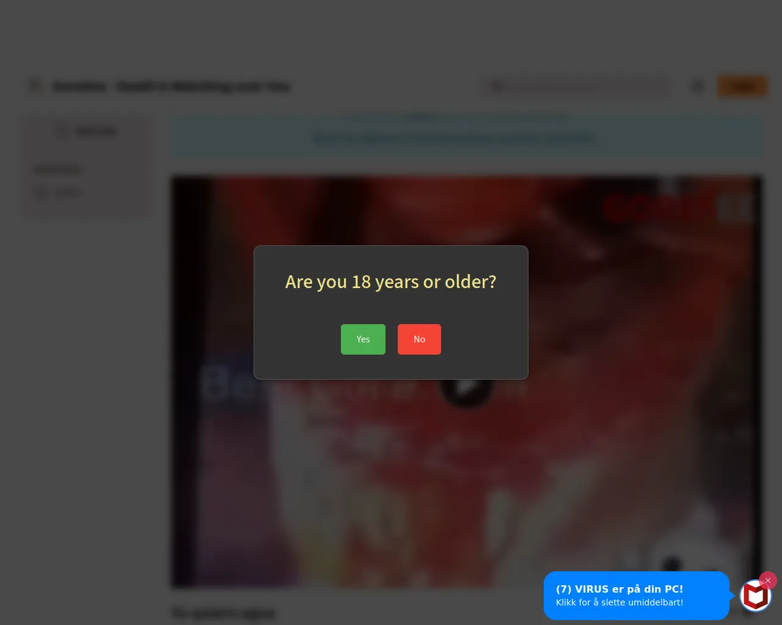Click the small icon beside lower sidebar item
Image resolution: width=782 pixels, height=625 pixels.
click(x=41, y=193)
